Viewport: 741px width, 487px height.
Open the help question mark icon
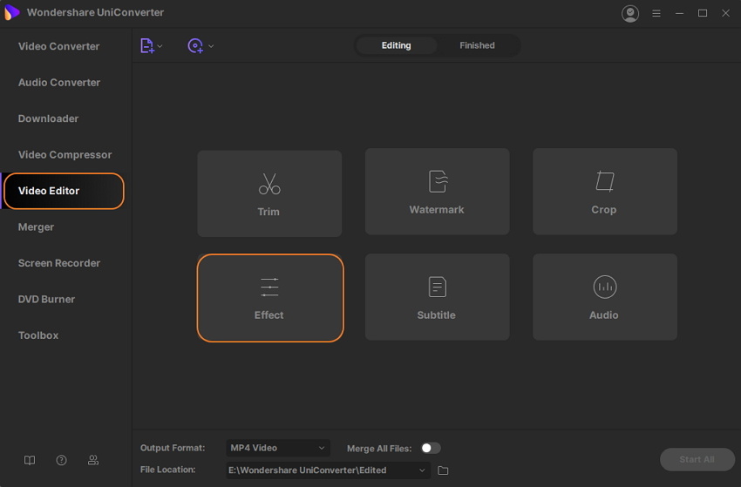61,460
